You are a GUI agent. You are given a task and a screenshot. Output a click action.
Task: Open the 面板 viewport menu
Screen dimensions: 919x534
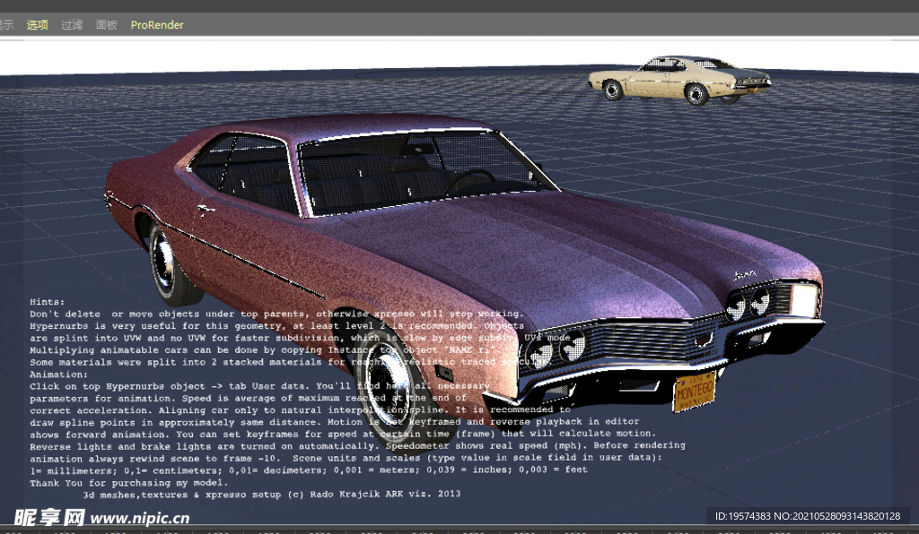click(x=107, y=25)
